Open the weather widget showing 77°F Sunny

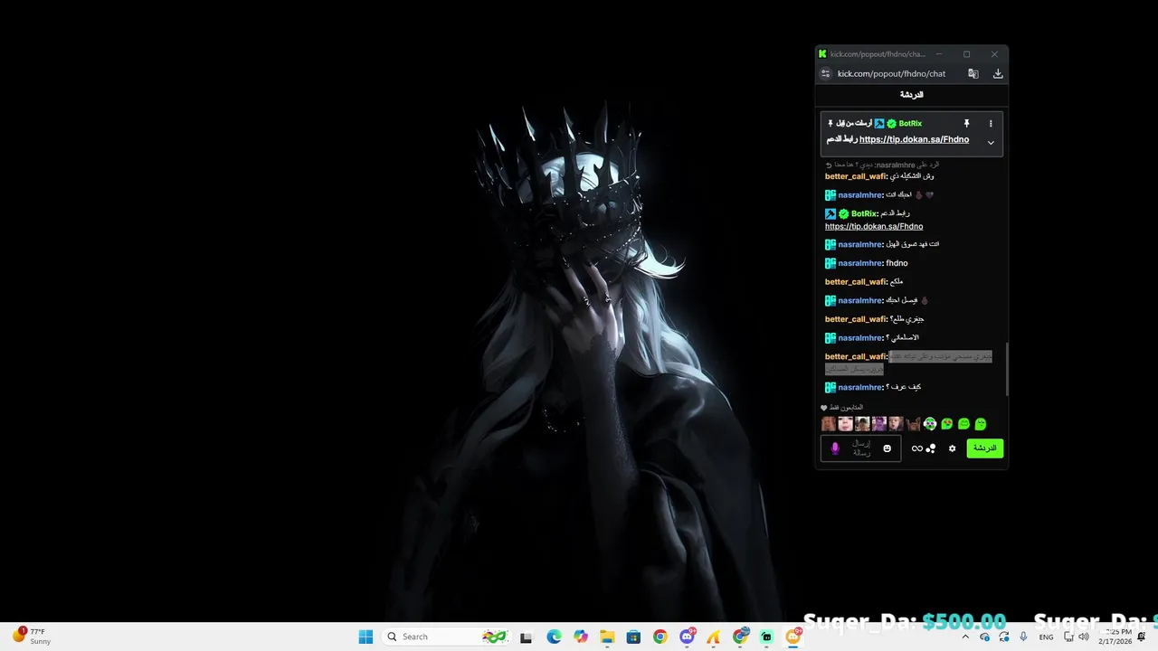[x=32, y=637]
